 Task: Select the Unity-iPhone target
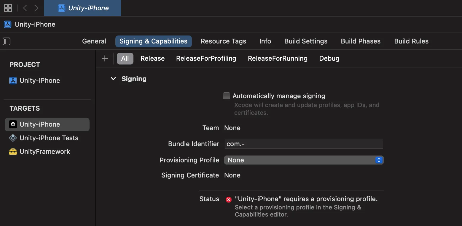click(x=47, y=124)
